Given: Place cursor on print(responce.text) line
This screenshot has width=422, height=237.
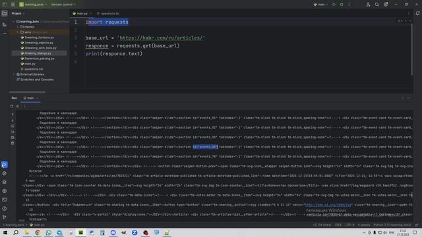Looking at the screenshot, I should [x=114, y=53].
